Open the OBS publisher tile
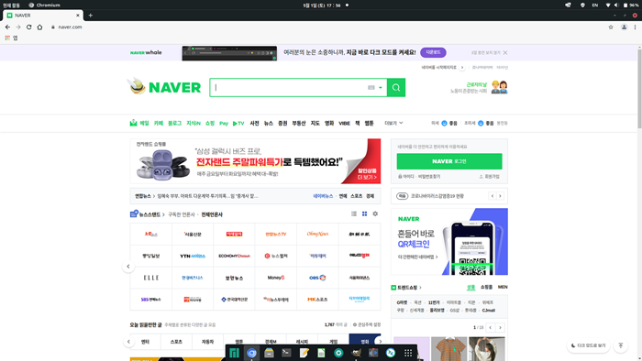This screenshot has height=361, width=642. (317, 278)
